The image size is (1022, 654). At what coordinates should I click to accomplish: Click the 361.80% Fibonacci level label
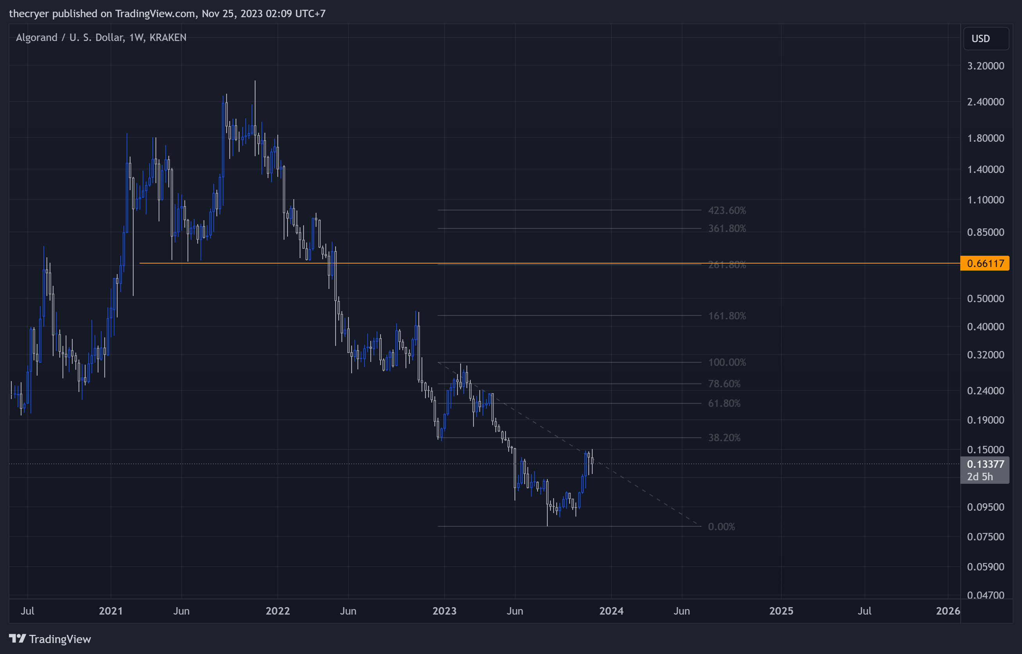click(x=727, y=228)
